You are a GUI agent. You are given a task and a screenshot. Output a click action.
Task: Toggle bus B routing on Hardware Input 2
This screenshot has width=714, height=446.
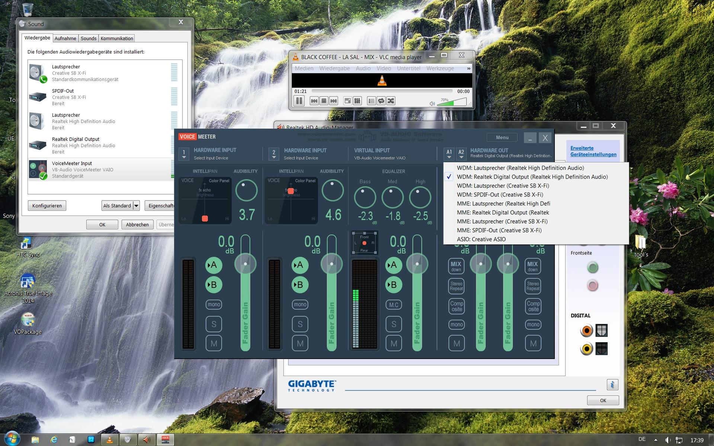pyautogui.click(x=300, y=285)
